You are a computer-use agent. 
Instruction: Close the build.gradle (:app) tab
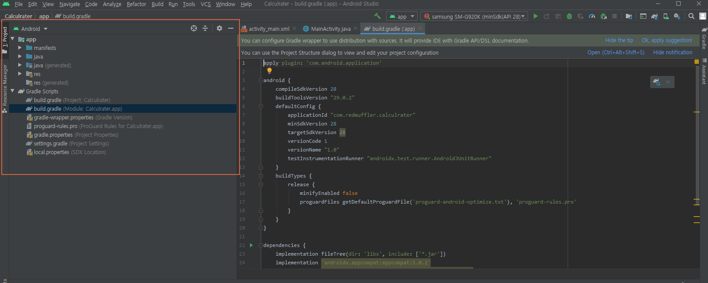point(420,29)
